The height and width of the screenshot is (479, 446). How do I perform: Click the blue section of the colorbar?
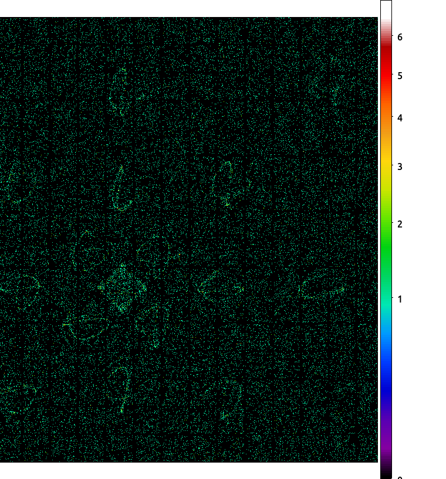(386, 364)
